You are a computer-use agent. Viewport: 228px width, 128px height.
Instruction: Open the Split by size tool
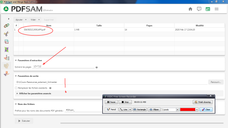point(6,74)
